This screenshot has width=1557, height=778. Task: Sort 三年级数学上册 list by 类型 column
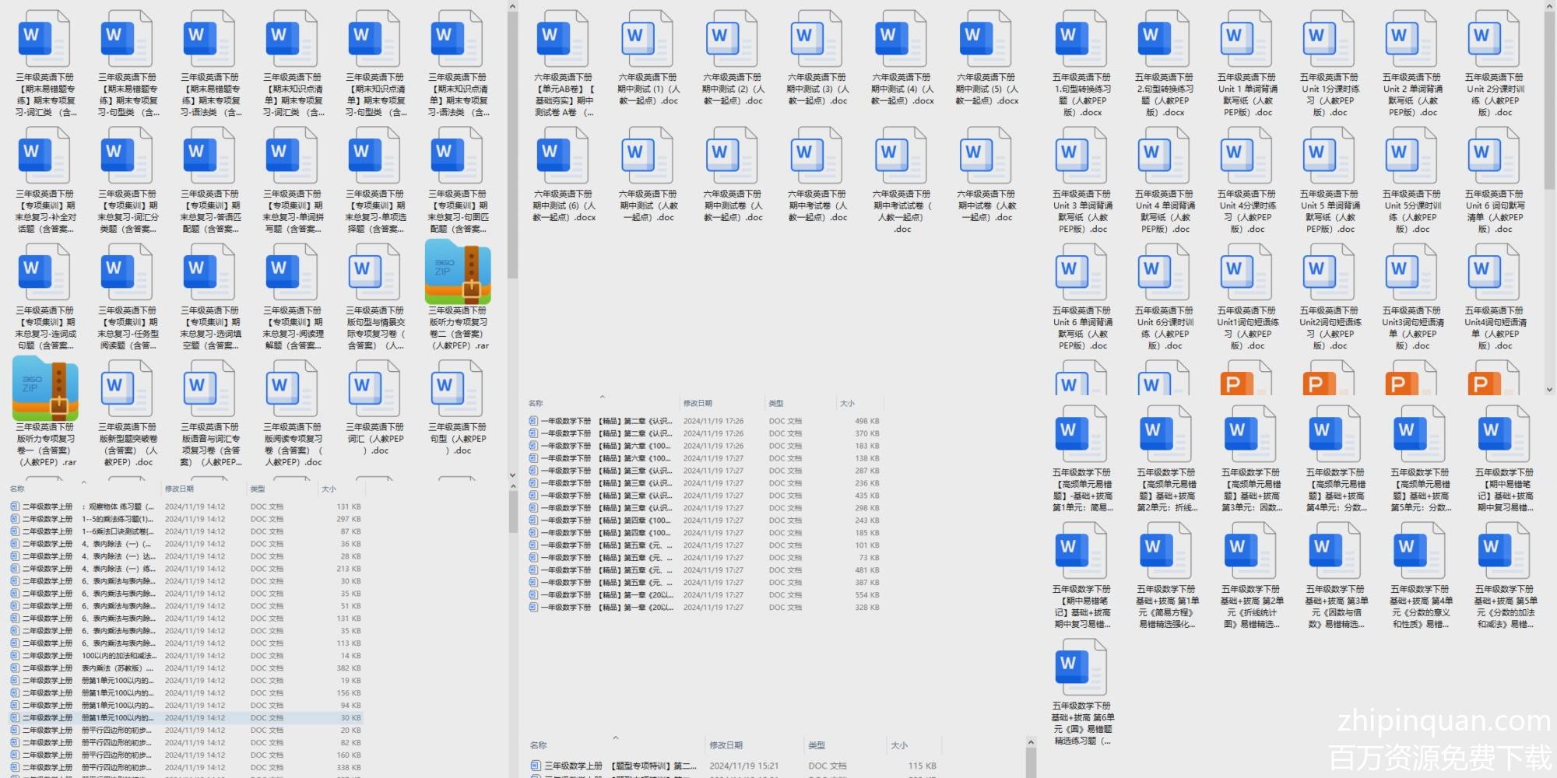[x=816, y=745]
